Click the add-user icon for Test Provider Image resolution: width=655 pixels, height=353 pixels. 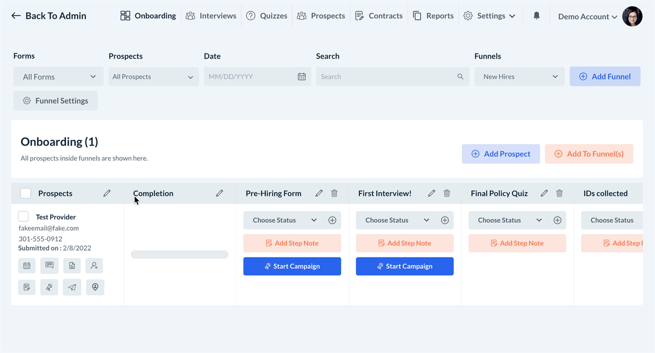point(95,265)
